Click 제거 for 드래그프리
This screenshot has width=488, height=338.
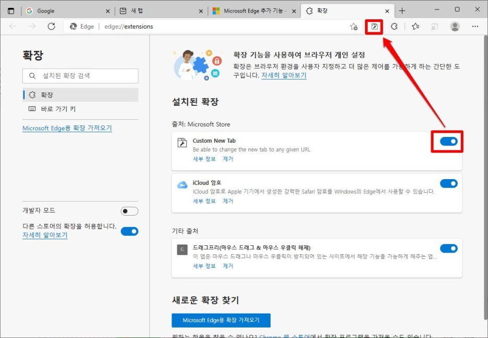coord(228,266)
